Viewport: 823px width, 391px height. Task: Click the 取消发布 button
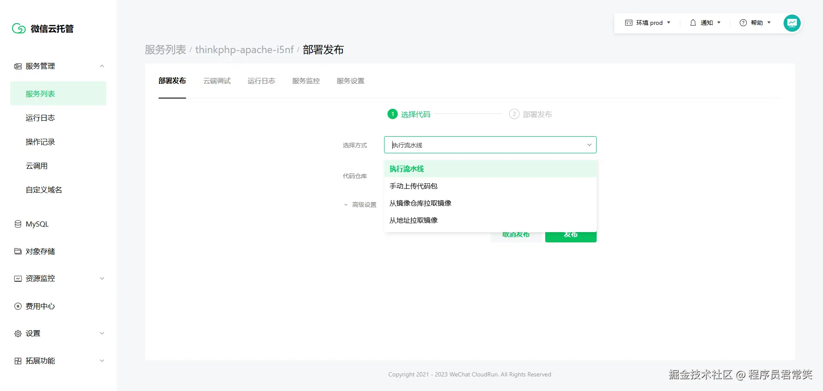click(516, 237)
